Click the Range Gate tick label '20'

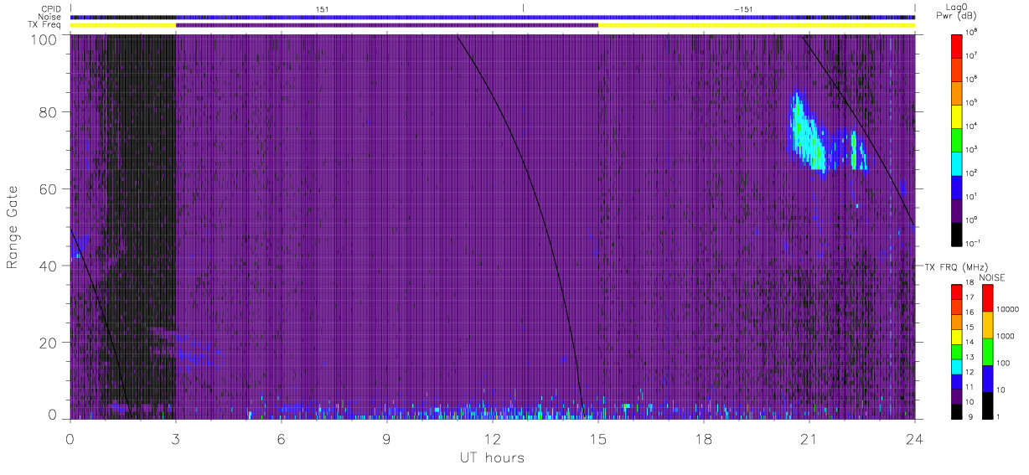[x=49, y=343]
